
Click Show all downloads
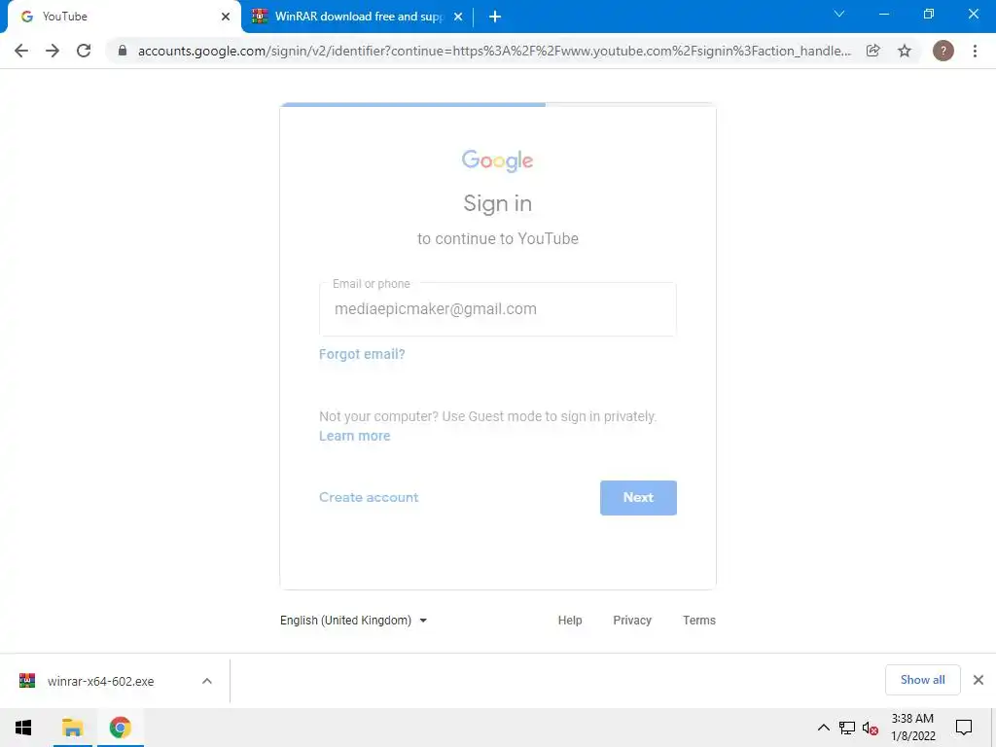[922, 680]
